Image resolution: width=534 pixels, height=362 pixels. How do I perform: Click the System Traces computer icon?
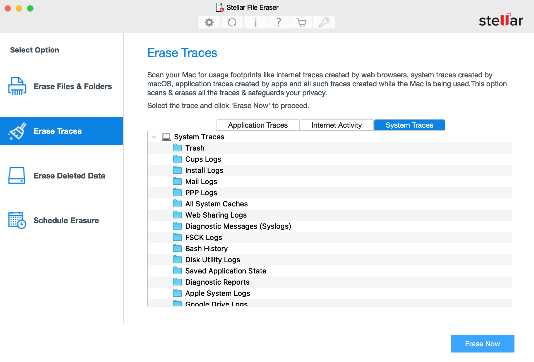166,137
